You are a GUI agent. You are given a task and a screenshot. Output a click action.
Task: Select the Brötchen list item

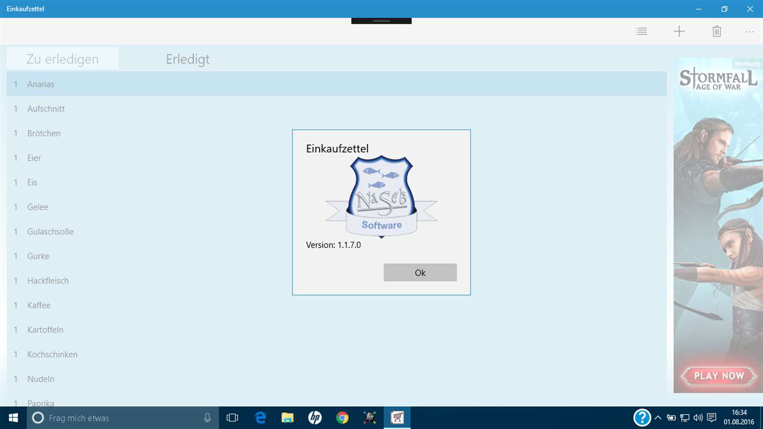pyautogui.click(x=336, y=133)
